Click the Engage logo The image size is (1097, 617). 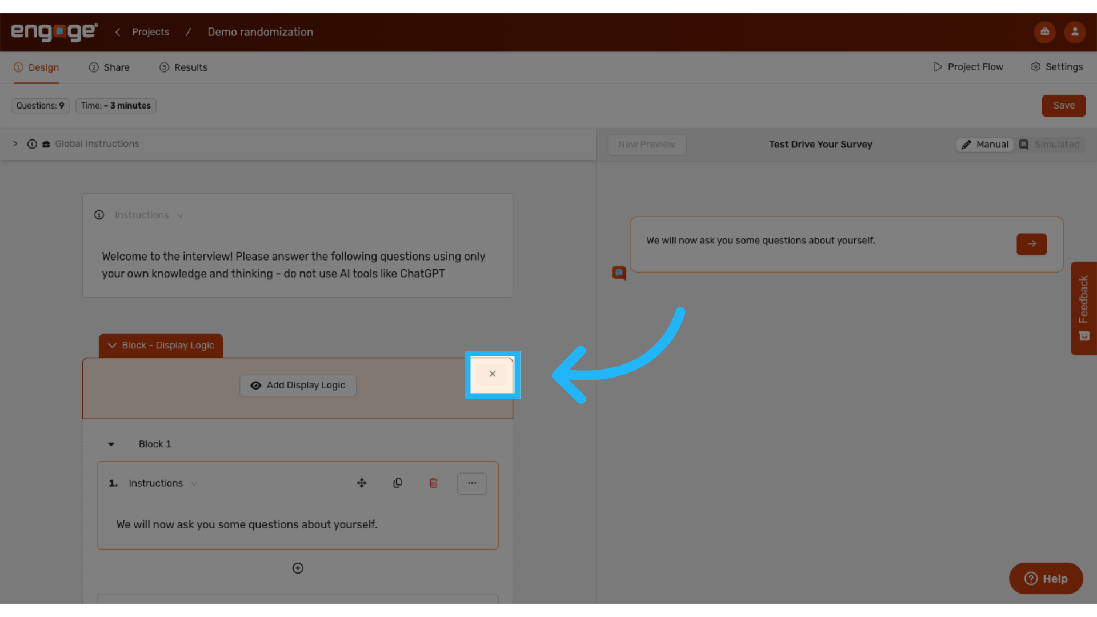54,32
